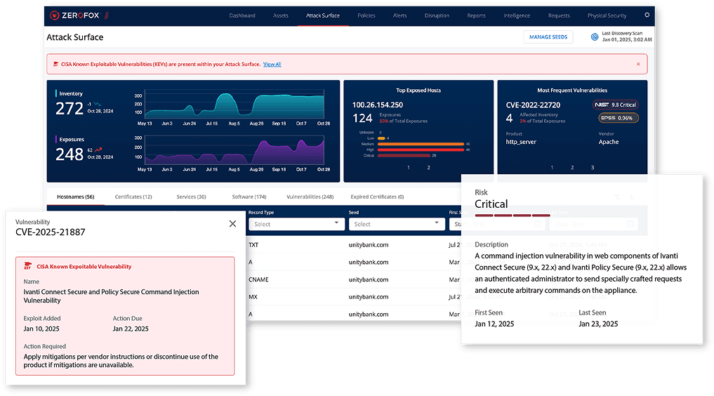The height and width of the screenshot is (396, 714).
Task: Open the Seed Select dropdown
Action: [x=397, y=224]
